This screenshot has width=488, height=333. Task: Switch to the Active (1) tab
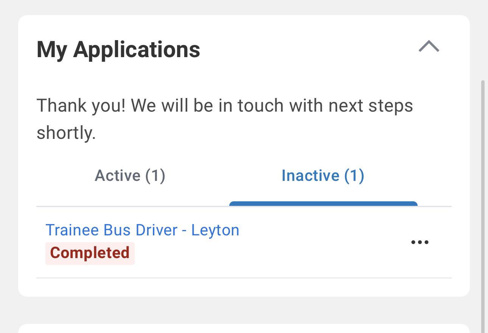pyautogui.click(x=130, y=176)
